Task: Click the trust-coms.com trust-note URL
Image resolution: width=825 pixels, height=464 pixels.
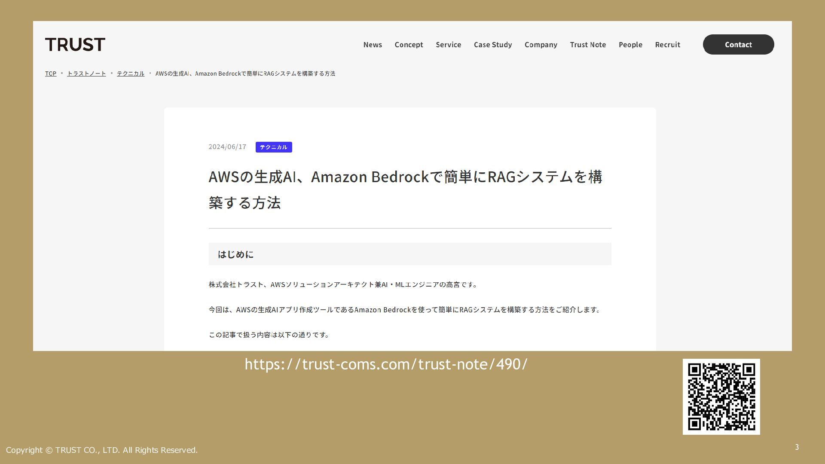Action: (386, 364)
